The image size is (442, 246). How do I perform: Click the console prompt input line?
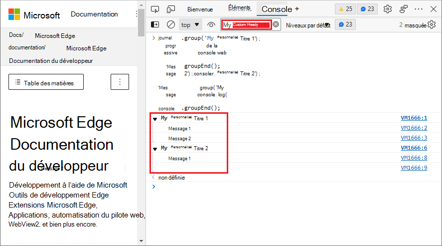[293, 187]
